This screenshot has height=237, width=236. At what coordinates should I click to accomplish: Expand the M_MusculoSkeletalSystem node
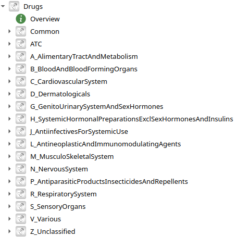9,156
